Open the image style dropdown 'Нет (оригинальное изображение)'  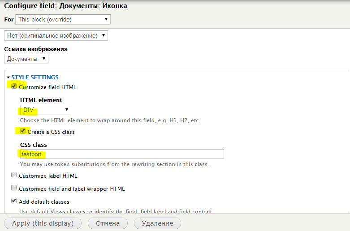56,36
